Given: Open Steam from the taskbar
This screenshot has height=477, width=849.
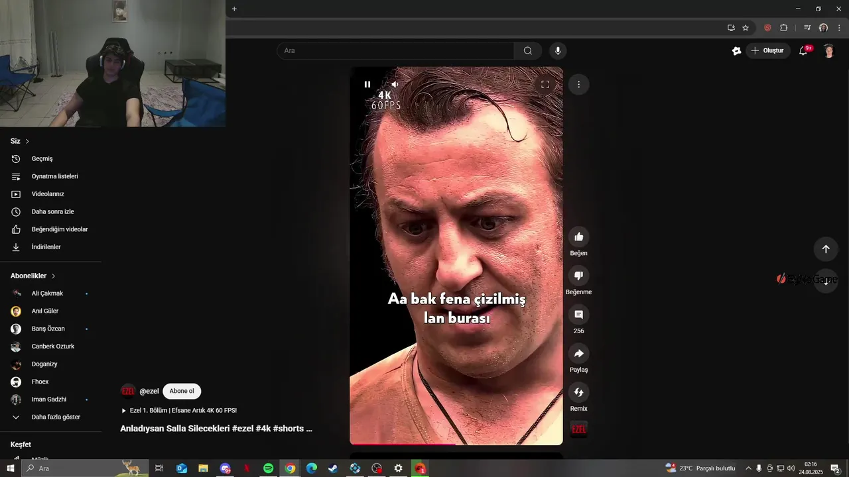Looking at the screenshot, I should [333, 468].
